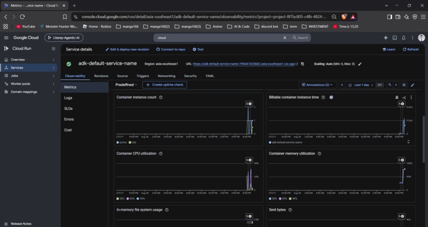The image size is (428, 227).
Task: Open the adk-default-service-name run.app URL
Action: point(245,64)
